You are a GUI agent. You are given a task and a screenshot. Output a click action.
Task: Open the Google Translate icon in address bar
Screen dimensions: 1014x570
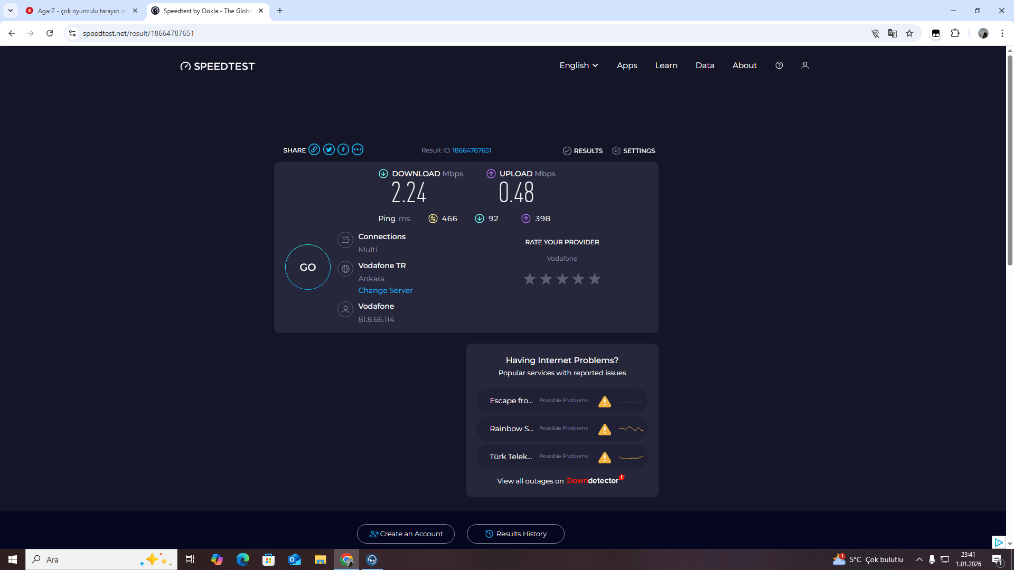[893, 33]
